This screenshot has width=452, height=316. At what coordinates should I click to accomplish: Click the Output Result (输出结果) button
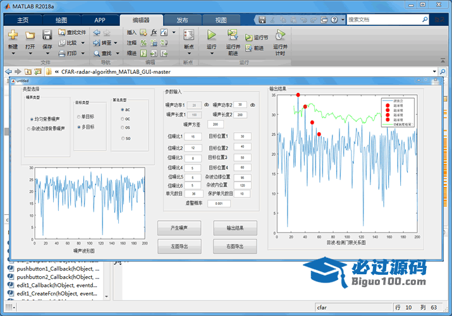click(x=235, y=228)
